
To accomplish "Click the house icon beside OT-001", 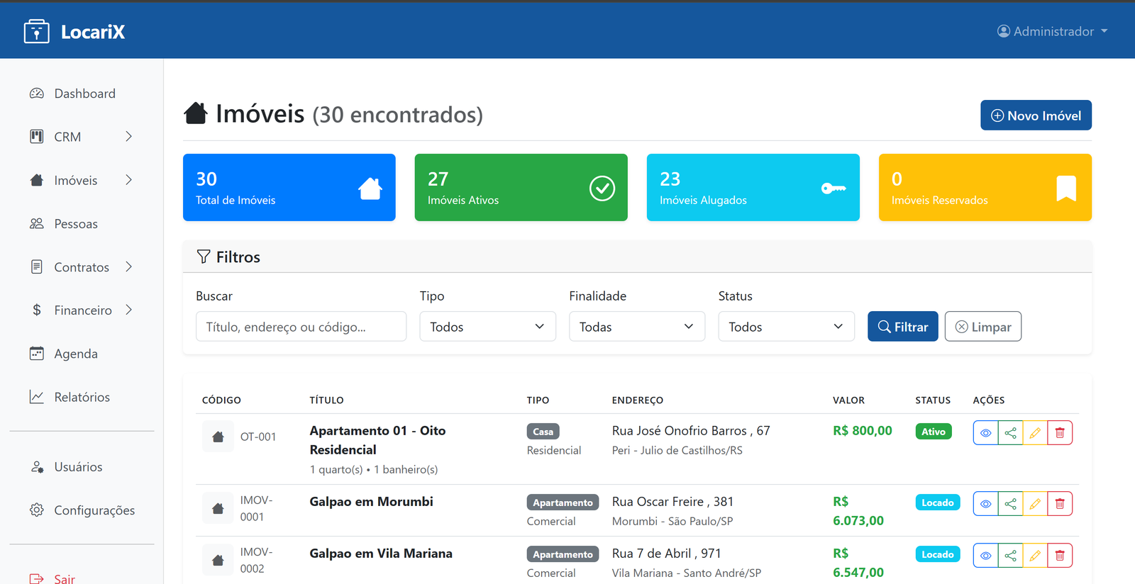I will [x=218, y=437].
